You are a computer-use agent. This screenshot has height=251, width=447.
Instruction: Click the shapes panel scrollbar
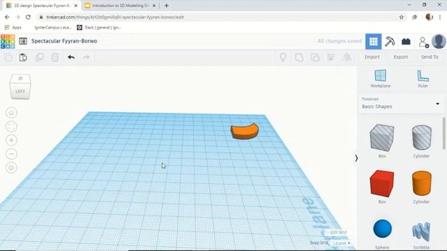click(444, 133)
